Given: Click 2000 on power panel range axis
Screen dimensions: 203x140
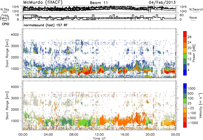Looking at the screenshot, I should [x=15, y=57].
